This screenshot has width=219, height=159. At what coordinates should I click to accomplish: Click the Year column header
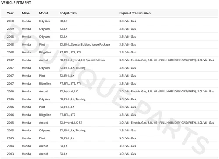[10, 13]
